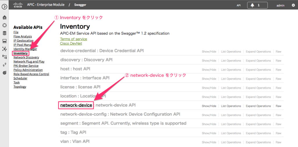Click APIC - Enterprise Module header title
Screen dimensions: 298x147
click(46, 5)
